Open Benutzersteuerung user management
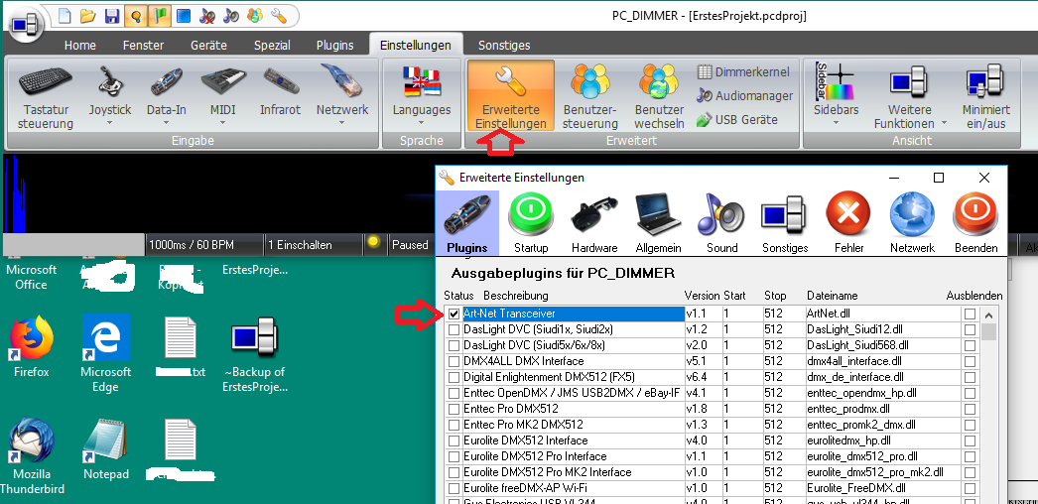The height and width of the screenshot is (504, 1038). tap(590, 96)
